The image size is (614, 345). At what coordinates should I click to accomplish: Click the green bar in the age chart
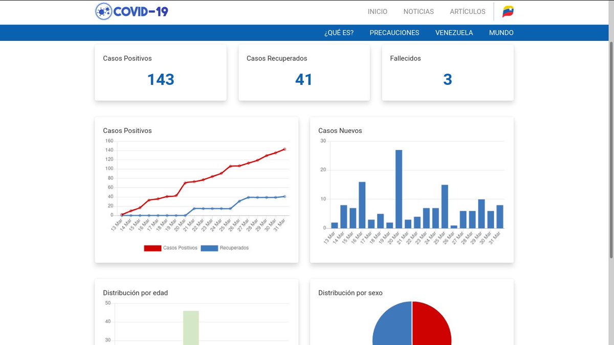[191, 328]
